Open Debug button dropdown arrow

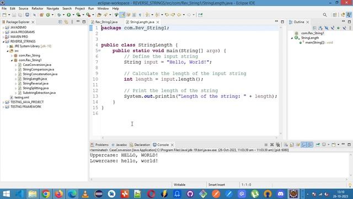pyautogui.click(x=64, y=15)
